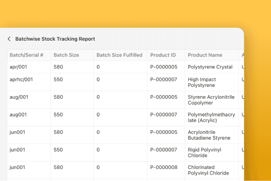
Task: Click batch size 580 for Acrylonitrile Butadiene Styrene
Action: (x=58, y=132)
